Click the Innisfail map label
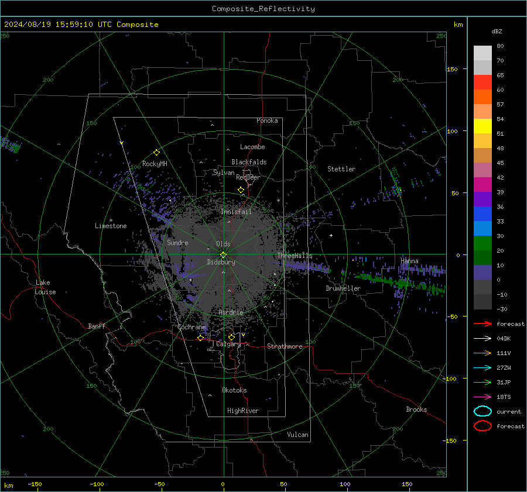 point(237,212)
